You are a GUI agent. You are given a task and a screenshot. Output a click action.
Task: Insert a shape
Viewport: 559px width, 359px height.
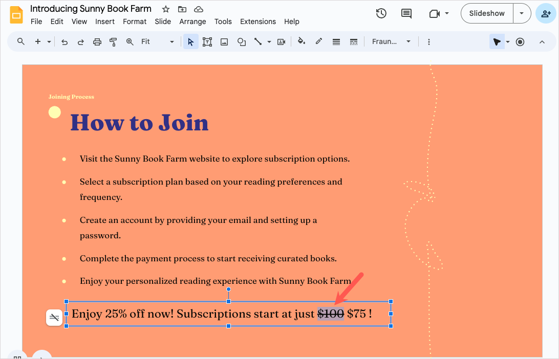coord(241,42)
